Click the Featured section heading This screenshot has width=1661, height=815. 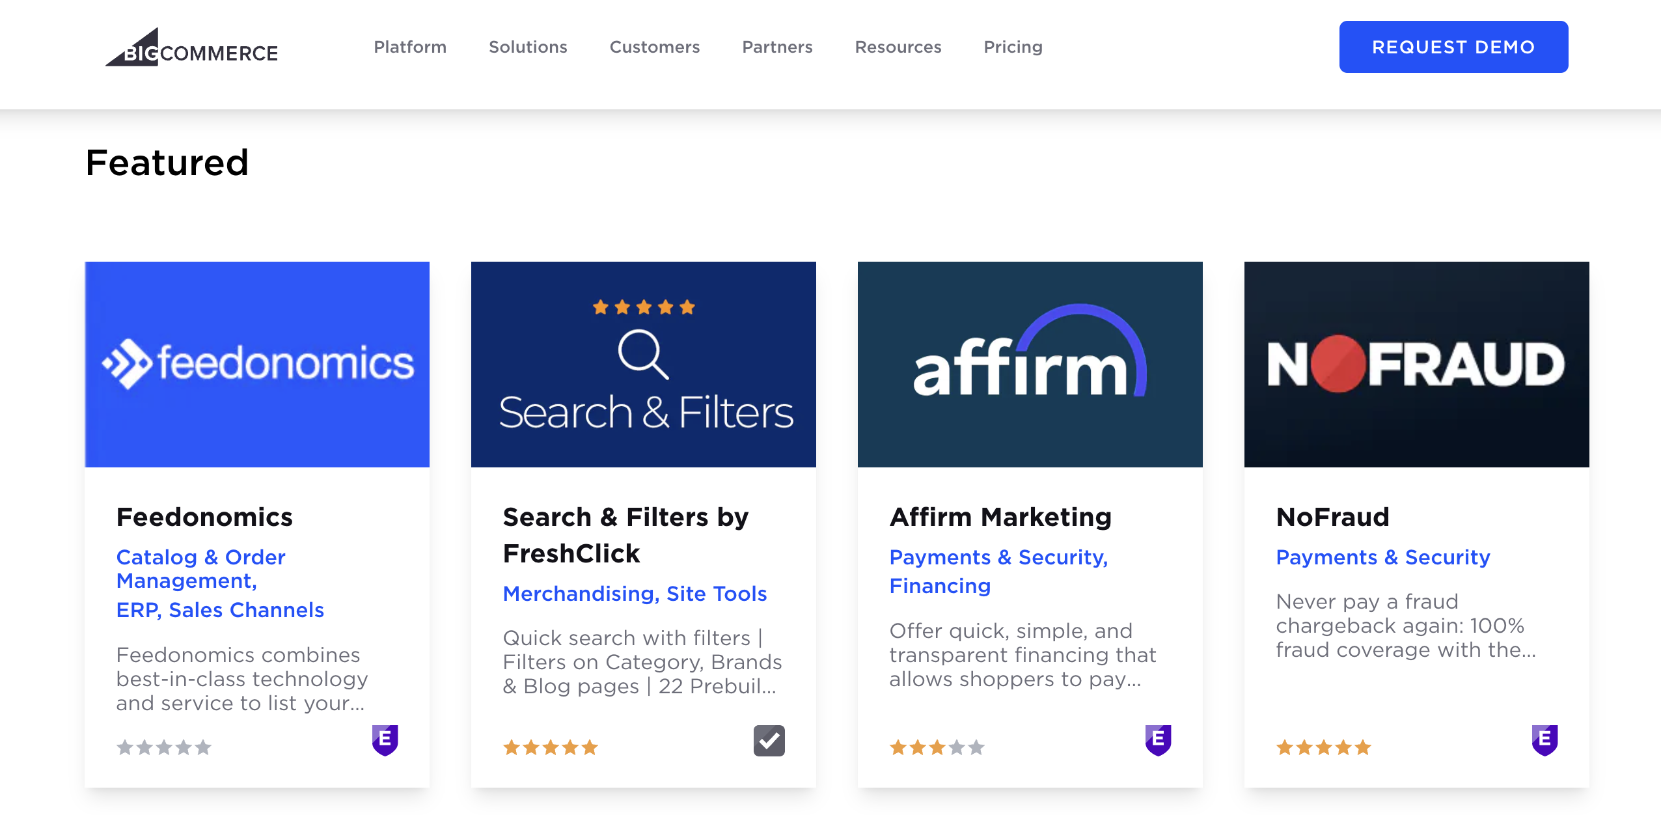point(167,163)
